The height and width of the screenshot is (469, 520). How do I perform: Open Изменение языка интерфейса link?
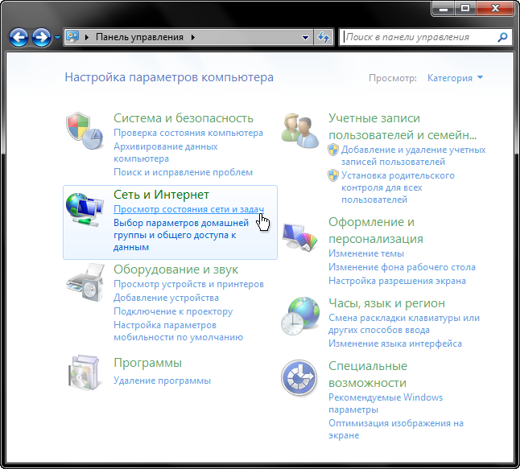[x=395, y=344]
